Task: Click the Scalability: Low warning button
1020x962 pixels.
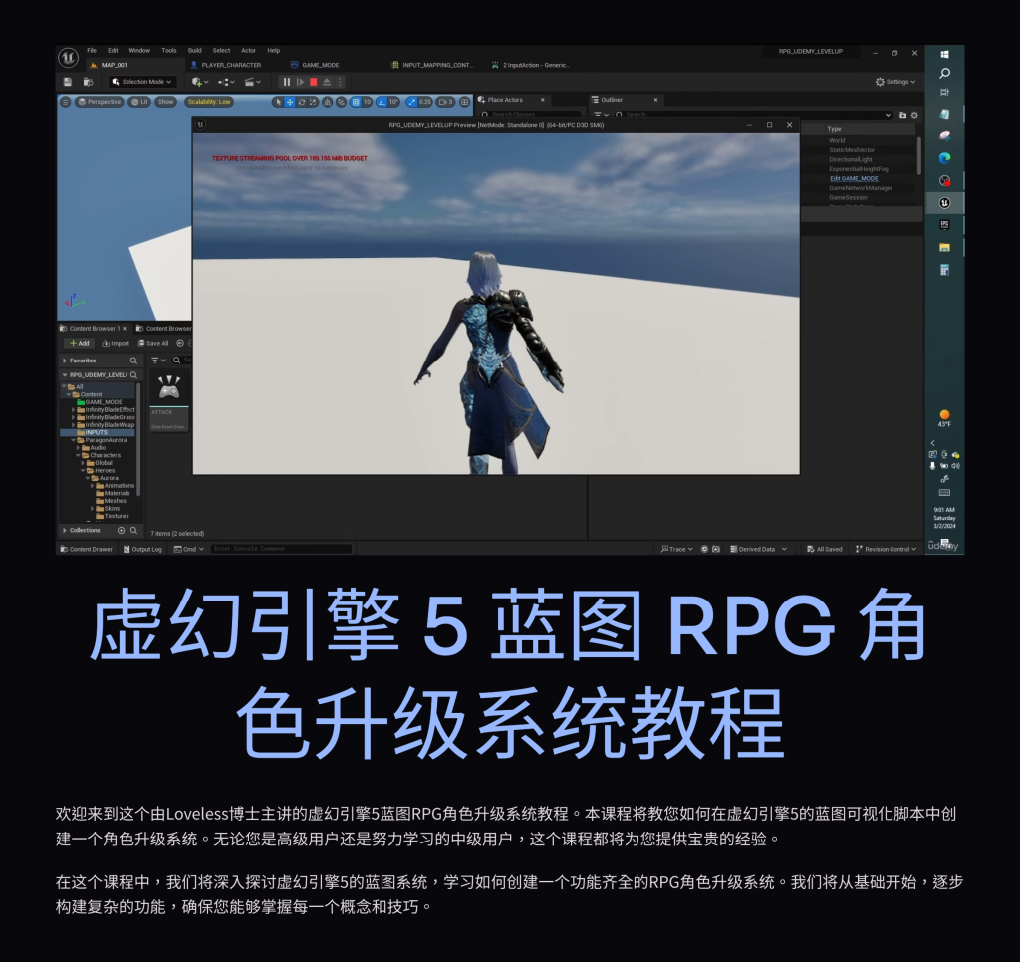Action: (209, 102)
